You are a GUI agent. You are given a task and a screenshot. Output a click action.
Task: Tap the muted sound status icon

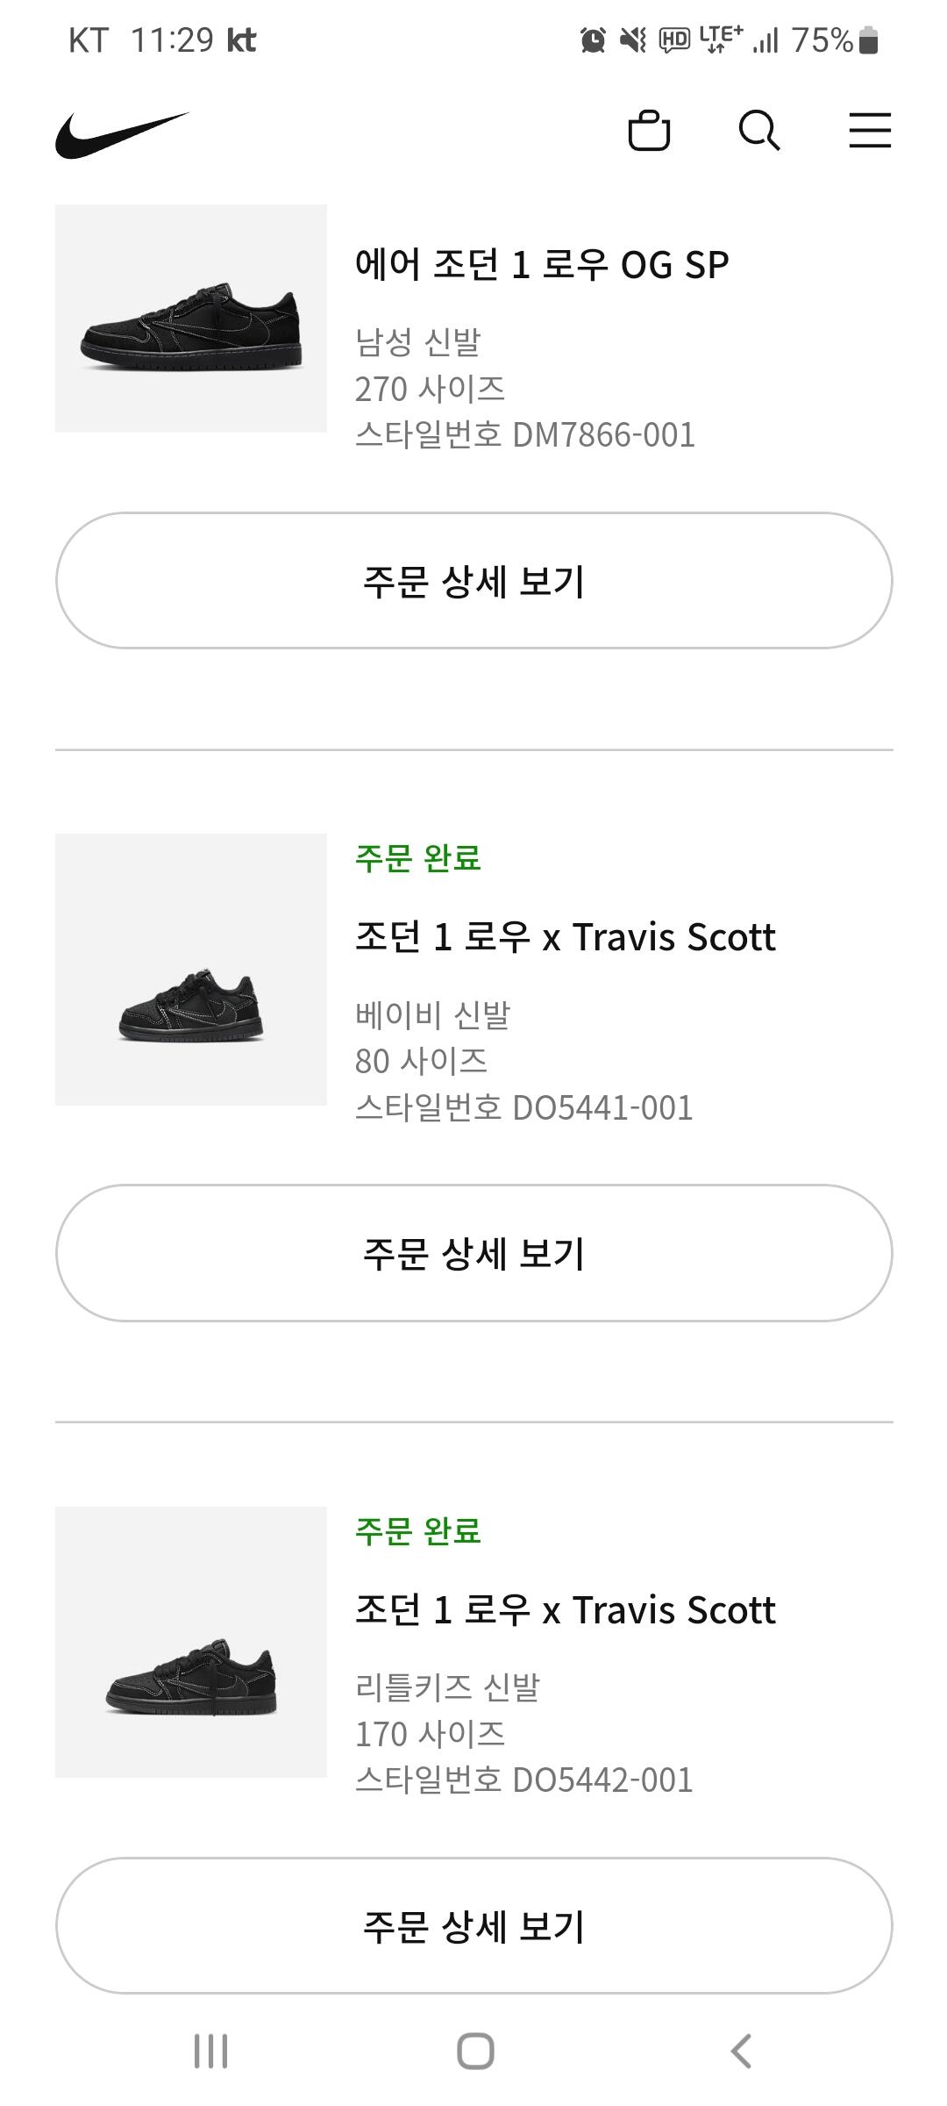point(632,40)
